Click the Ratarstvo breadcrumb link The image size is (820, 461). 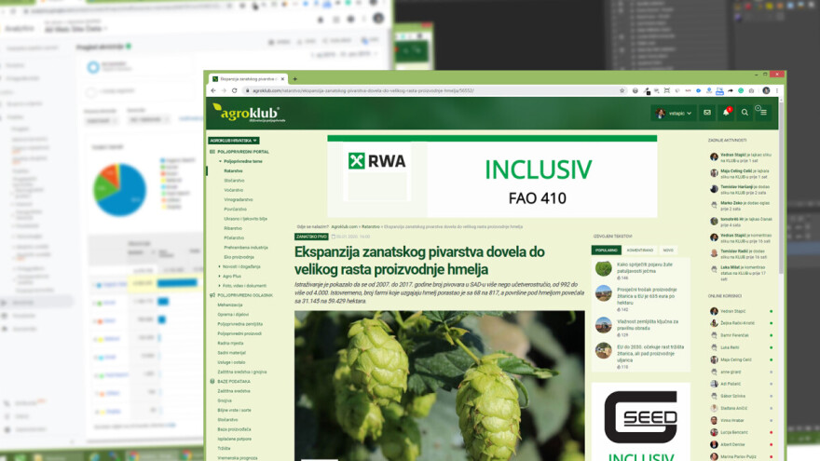tap(370, 225)
